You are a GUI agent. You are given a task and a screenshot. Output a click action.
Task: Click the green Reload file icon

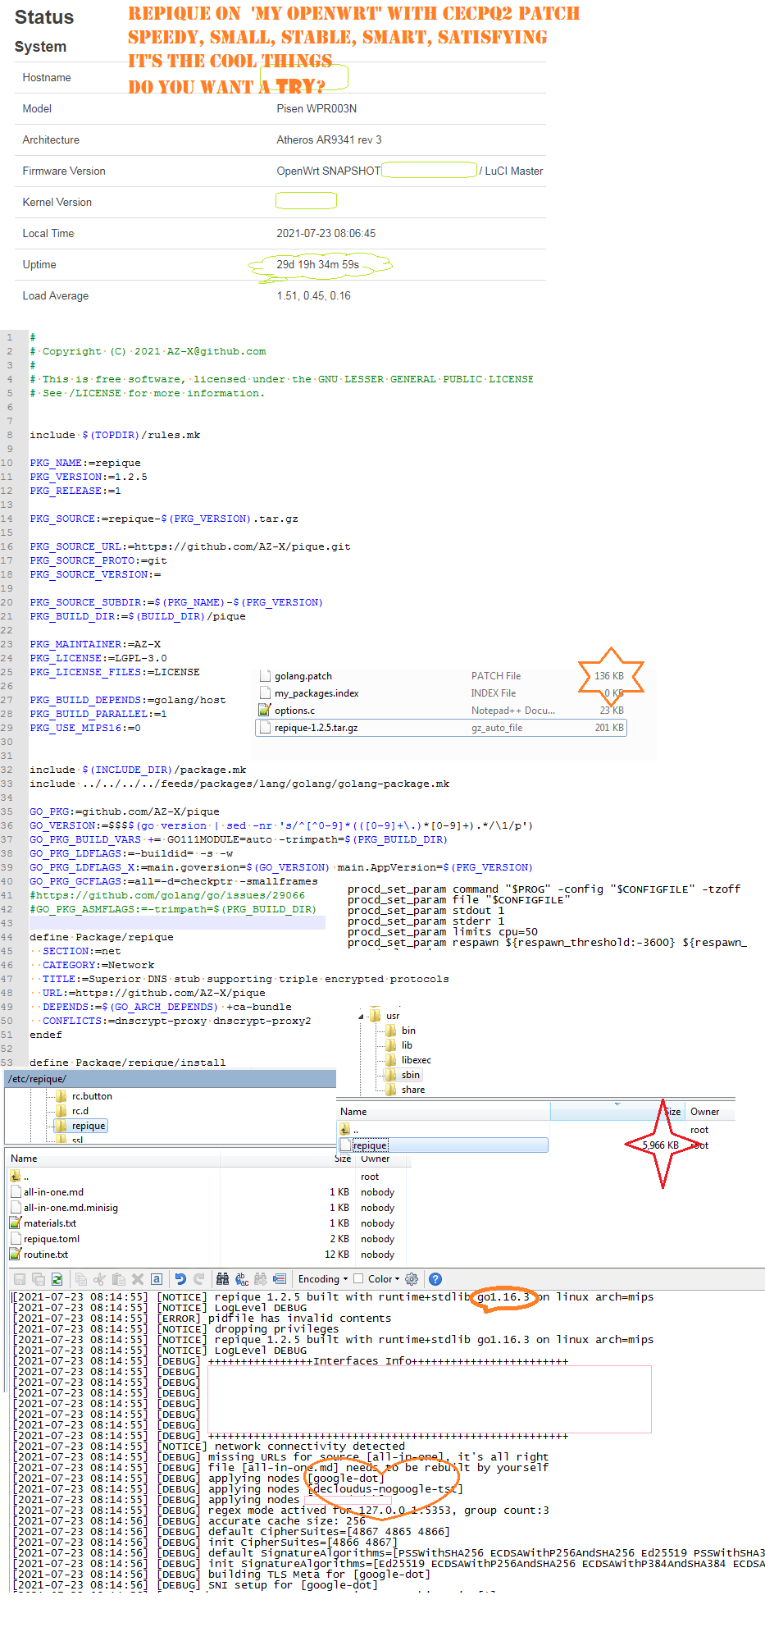[x=57, y=1278]
